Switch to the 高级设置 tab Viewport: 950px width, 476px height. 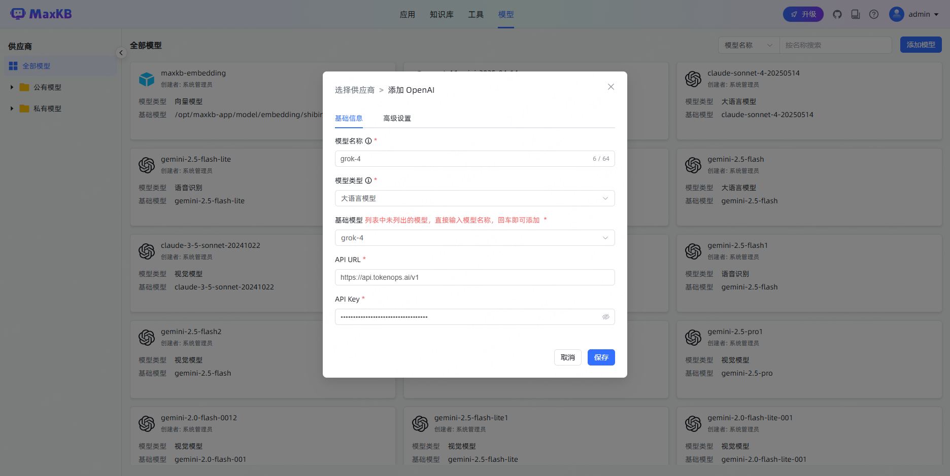pos(397,118)
